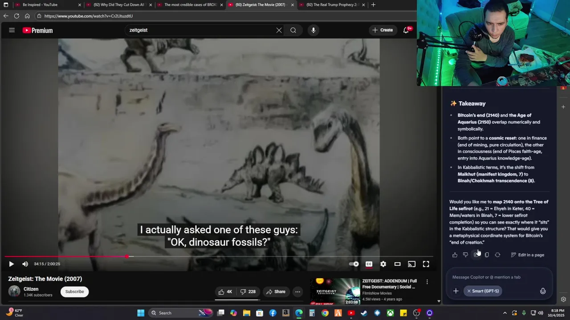Run search with the magnifier button

click(x=293, y=30)
